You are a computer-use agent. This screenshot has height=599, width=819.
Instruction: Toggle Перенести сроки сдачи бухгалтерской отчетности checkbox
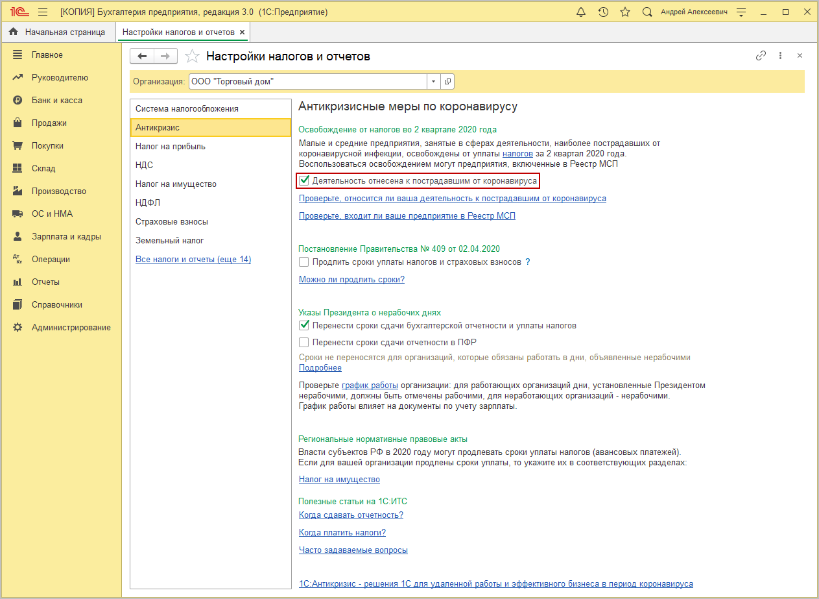tap(303, 326)
